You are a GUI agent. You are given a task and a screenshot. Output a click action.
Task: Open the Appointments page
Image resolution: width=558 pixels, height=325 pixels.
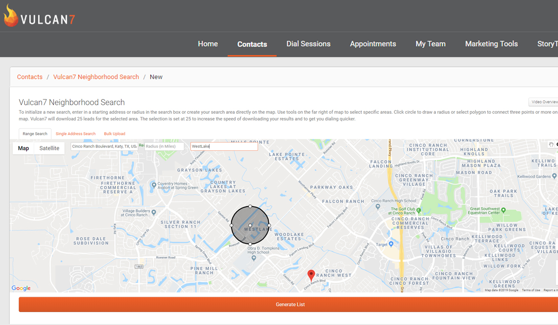pos(373,44)
